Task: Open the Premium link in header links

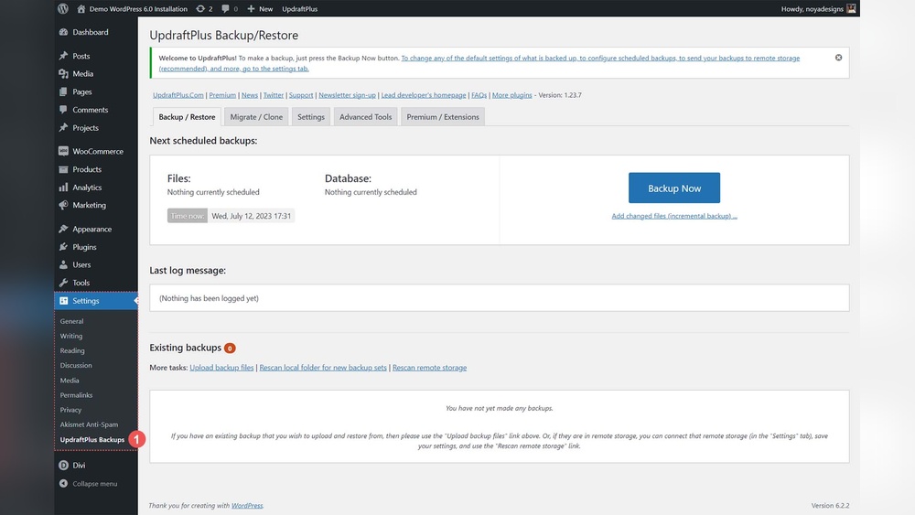Action: (222, 95)
